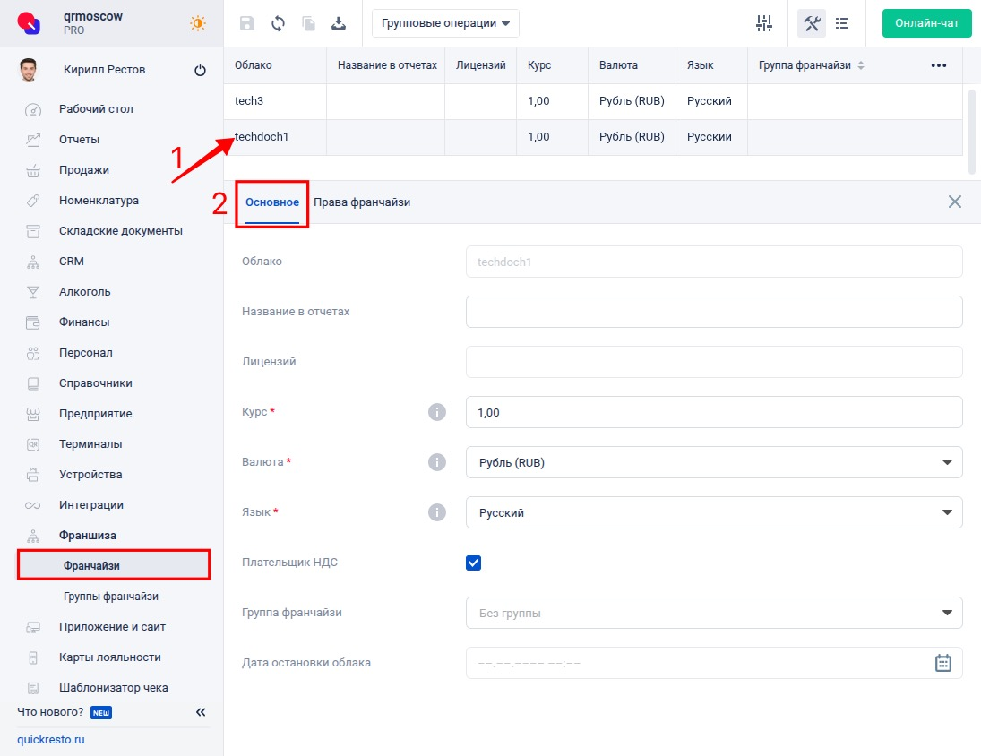Sort by Группа франчайзи column arrows

click(861, 65)
